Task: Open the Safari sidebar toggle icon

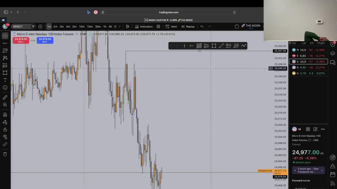Action: point(6,12)
